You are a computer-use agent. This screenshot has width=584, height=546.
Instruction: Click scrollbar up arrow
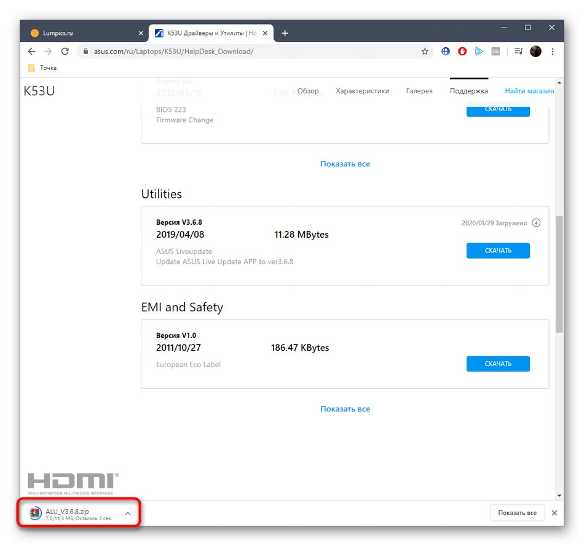(x=559, y=83)
